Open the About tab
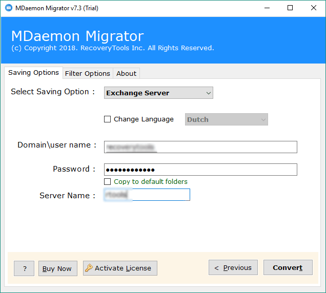The width and height of the screenshot is (326, 293). point(126,73)
